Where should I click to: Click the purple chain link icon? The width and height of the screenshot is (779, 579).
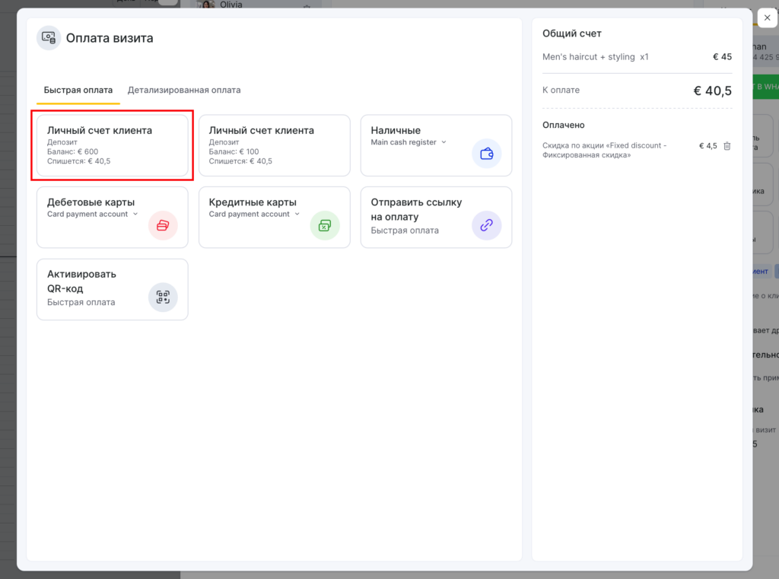(486, 225)
